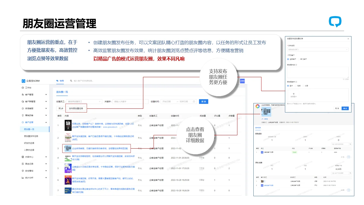Open the 企客宝scrm功能还是非常全面 post link

click(104, 168)
